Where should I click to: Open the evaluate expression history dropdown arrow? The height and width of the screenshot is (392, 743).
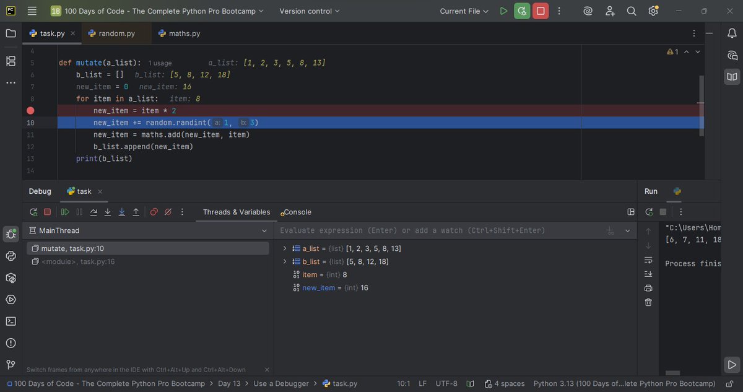click(x=628, y=230)
